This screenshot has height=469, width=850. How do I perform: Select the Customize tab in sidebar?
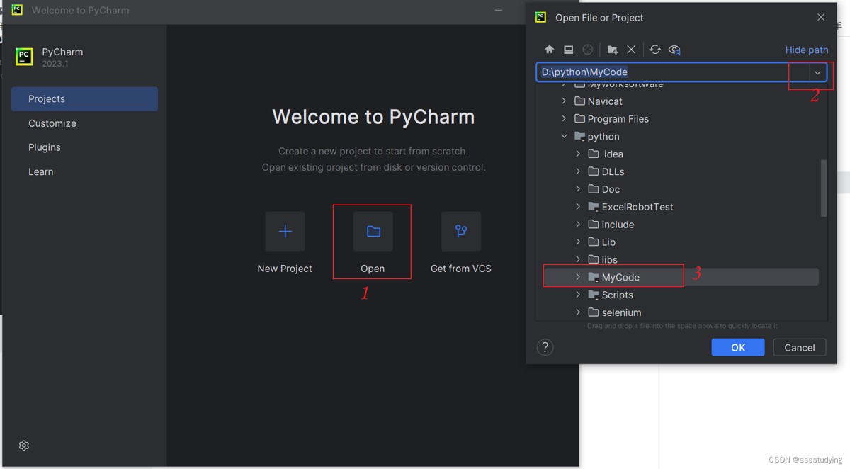(84, 123)
